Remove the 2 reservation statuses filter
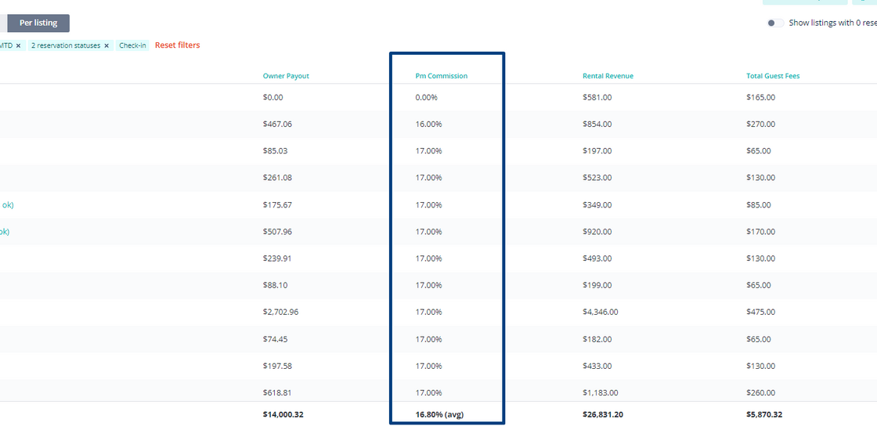Viewport: 877px width, 426px height. coord(106,46)
